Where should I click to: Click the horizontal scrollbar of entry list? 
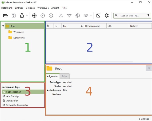(x=89, y=62)
